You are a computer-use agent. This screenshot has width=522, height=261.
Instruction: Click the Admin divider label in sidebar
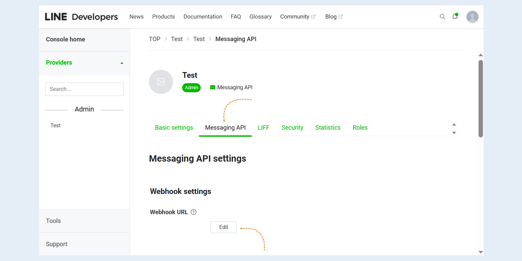[x=84, y=109]
